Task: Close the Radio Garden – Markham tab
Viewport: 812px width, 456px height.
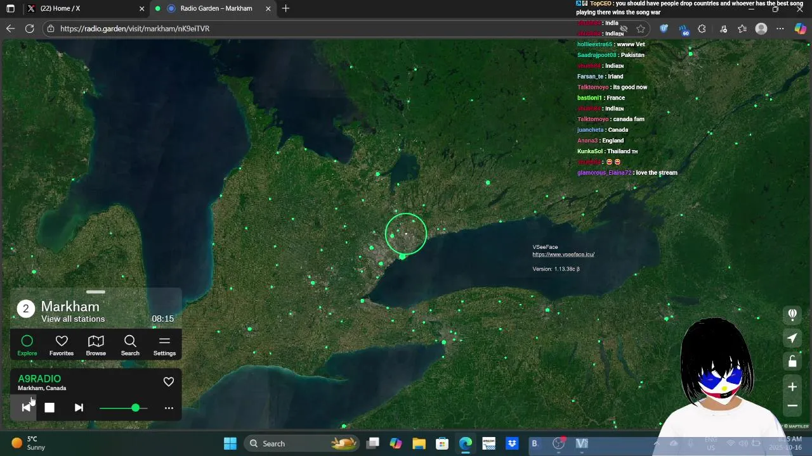Action: tap(268, 9)
